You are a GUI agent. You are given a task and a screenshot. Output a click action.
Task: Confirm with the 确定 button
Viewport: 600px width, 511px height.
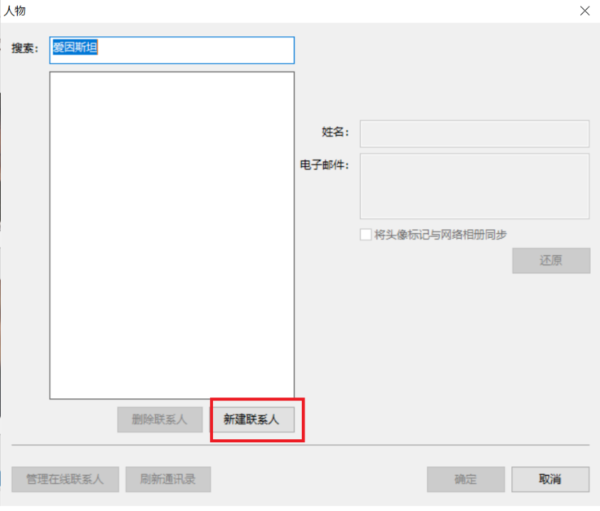click(466, 479)
